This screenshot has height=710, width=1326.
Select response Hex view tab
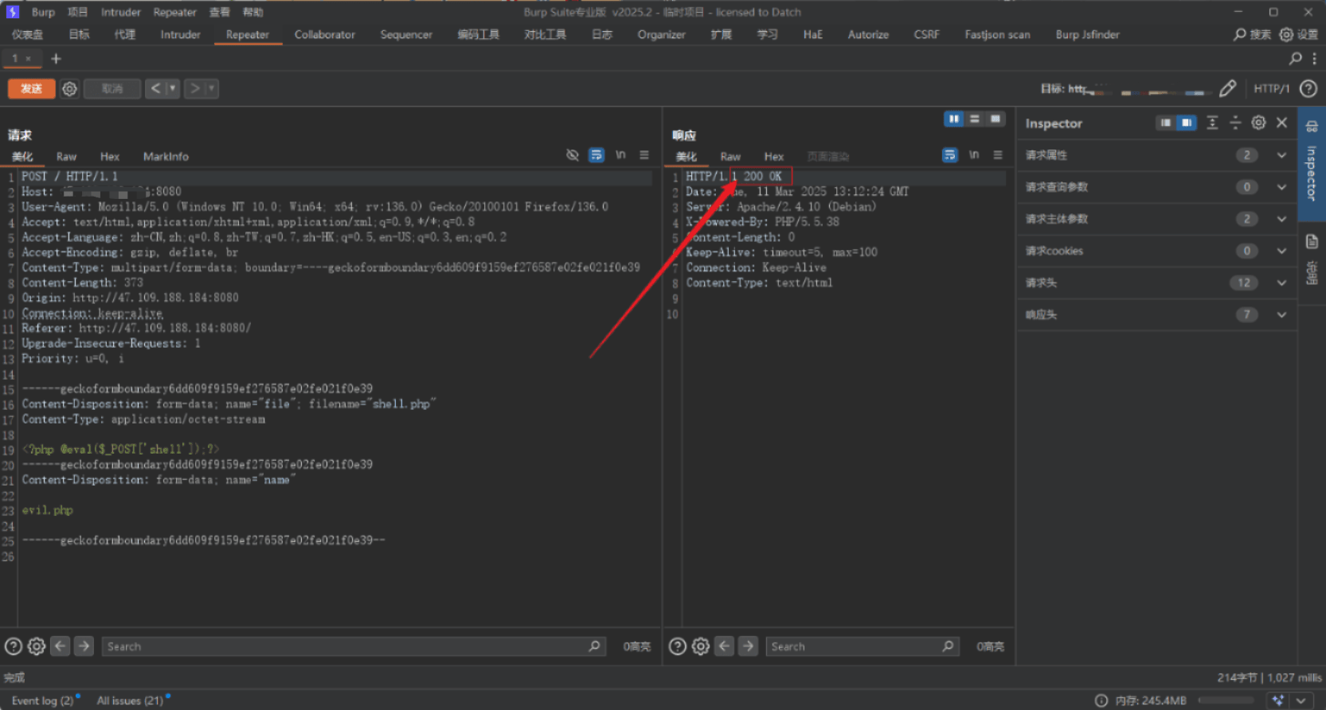point(774,157)
